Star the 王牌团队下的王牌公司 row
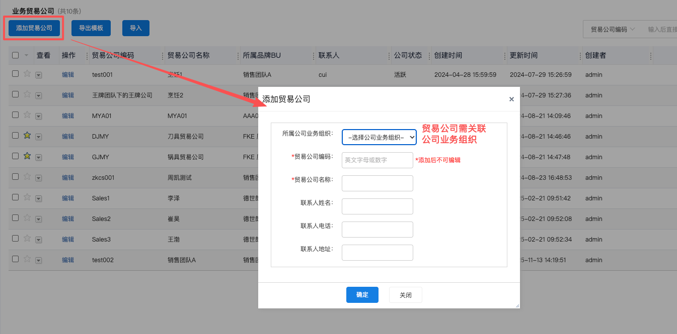 click(x=27, y=94)
